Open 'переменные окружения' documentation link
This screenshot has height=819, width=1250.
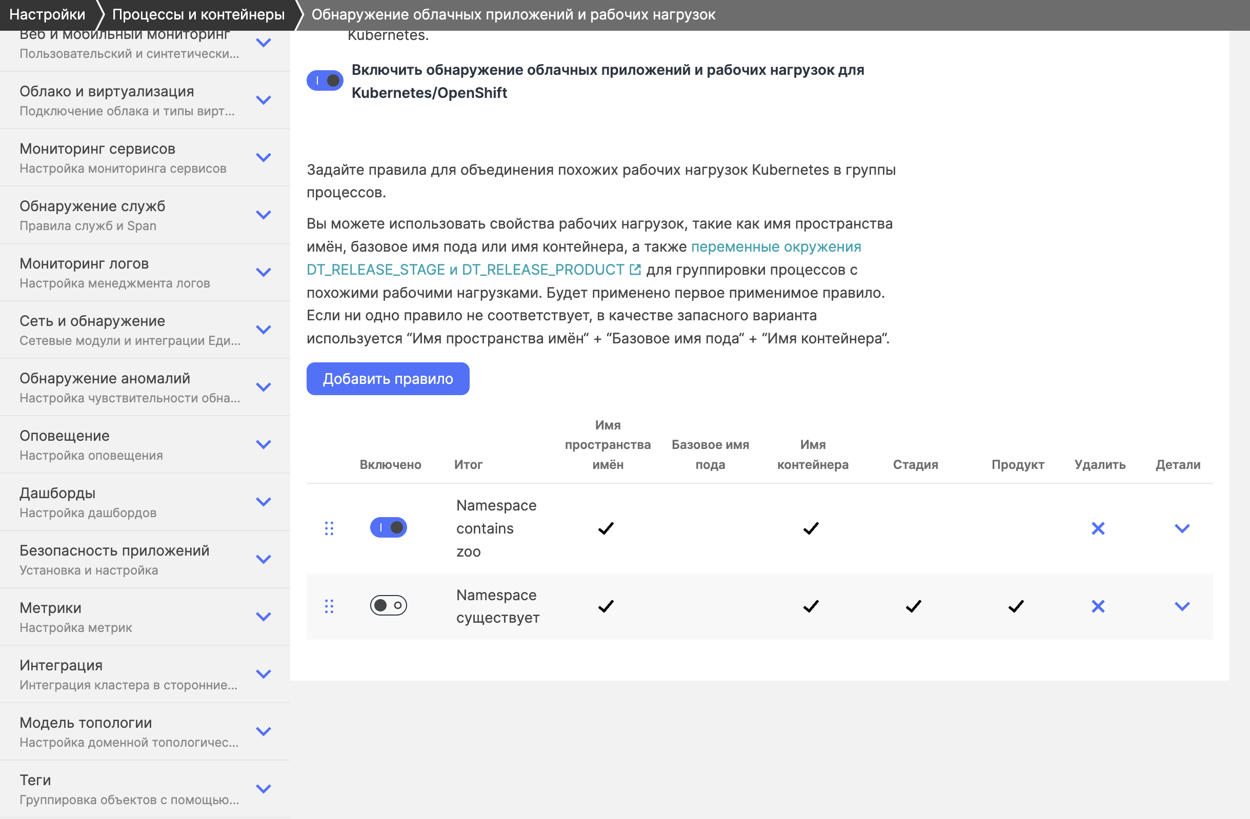[776, 247]
